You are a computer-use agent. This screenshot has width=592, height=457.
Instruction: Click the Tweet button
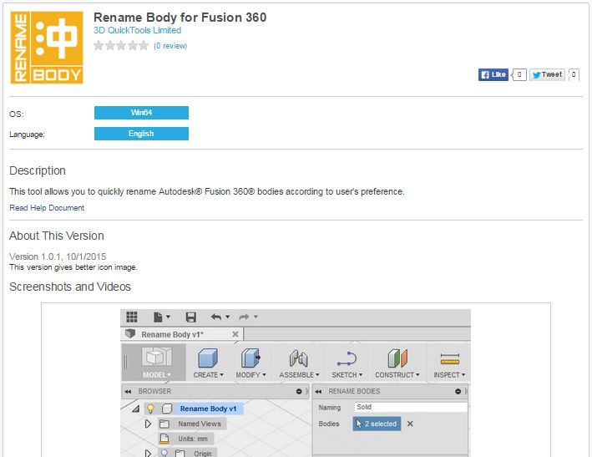click(547, 74)
